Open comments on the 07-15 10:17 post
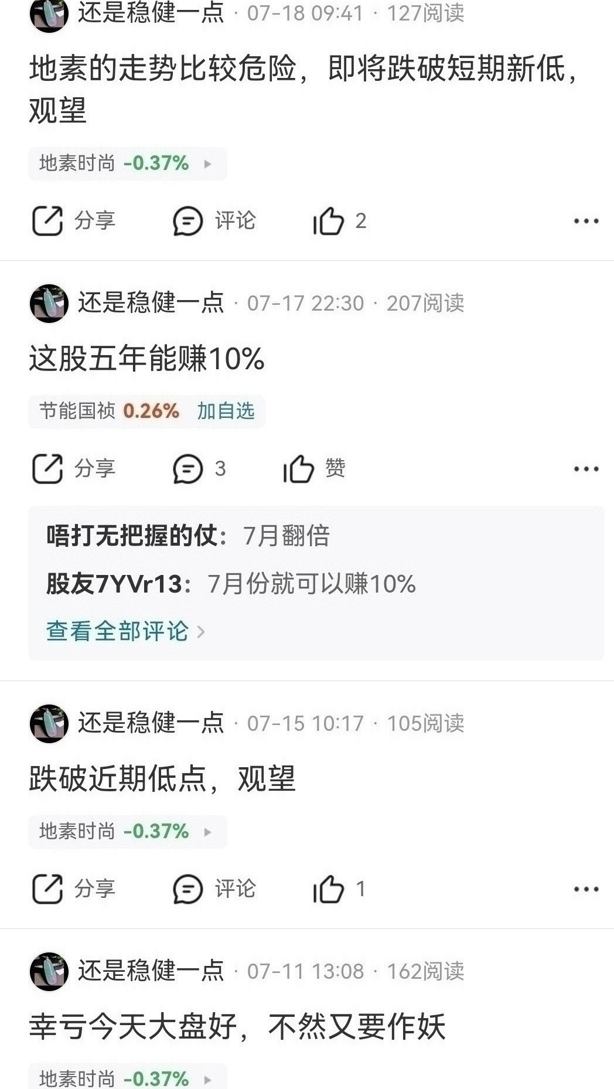 pyautogui.click(x=214, y=889)
